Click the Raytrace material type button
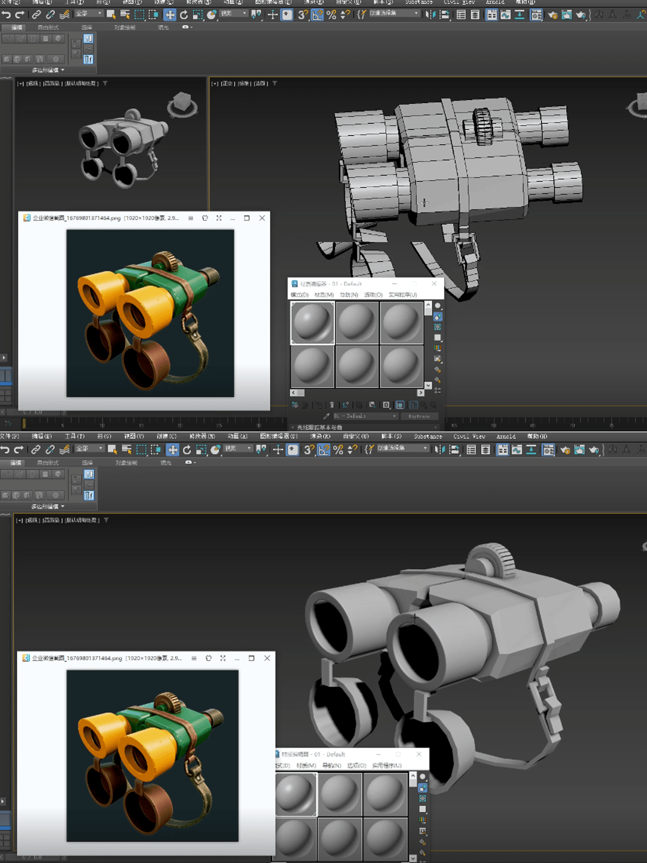647x863 pixels. 419,416
